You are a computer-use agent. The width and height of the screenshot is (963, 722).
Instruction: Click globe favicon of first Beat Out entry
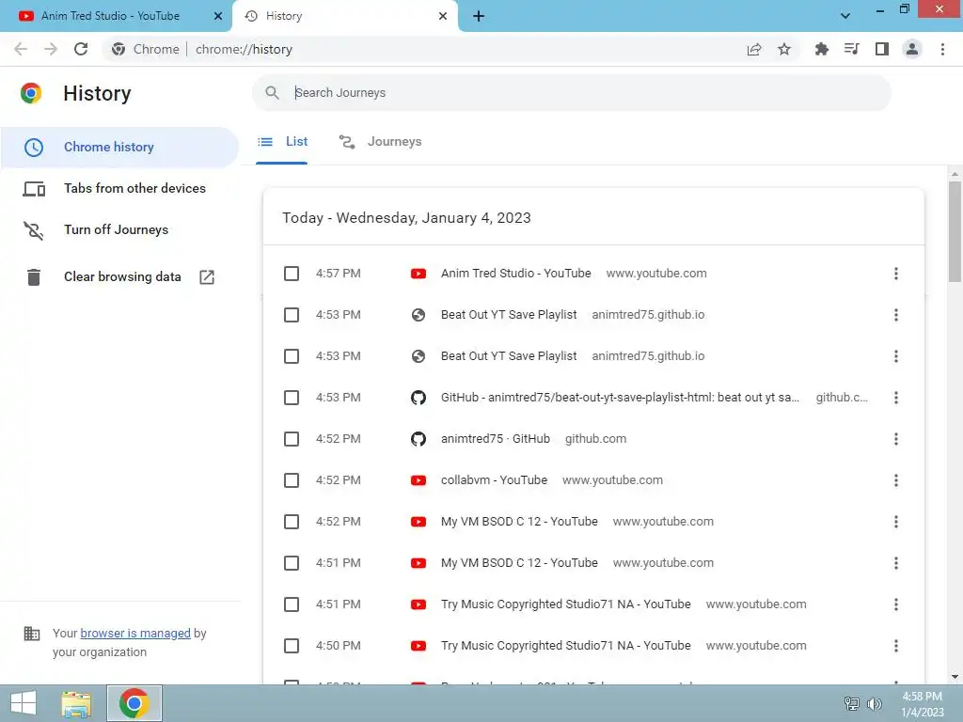pyautogui.click(x=418, y=315)
